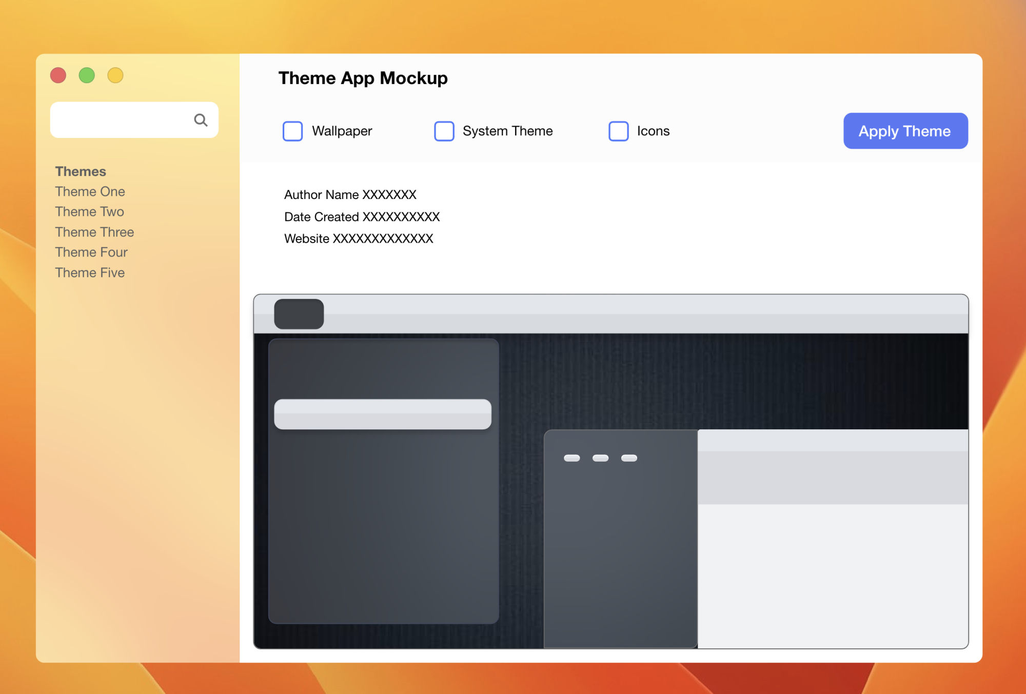Open Theme Three in sidebar
Viewport: 1026px width, 694px height.
94,232
